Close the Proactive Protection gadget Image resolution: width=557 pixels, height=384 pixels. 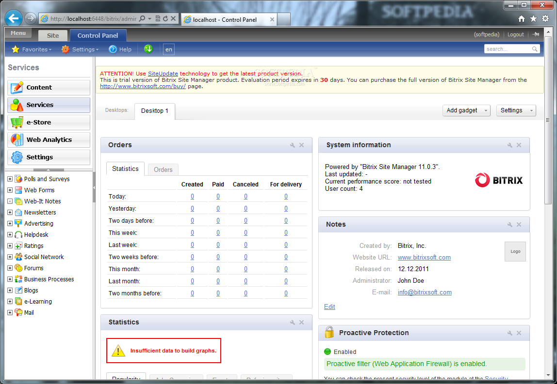(x=519, y=333)
